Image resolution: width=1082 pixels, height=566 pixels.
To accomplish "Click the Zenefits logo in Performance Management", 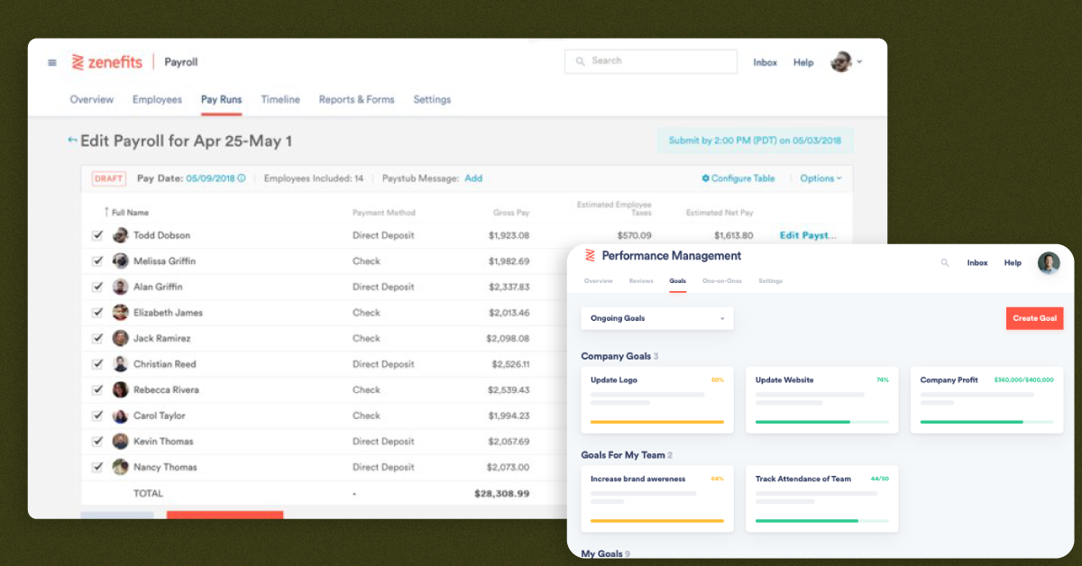I will [x=591, y=255].
